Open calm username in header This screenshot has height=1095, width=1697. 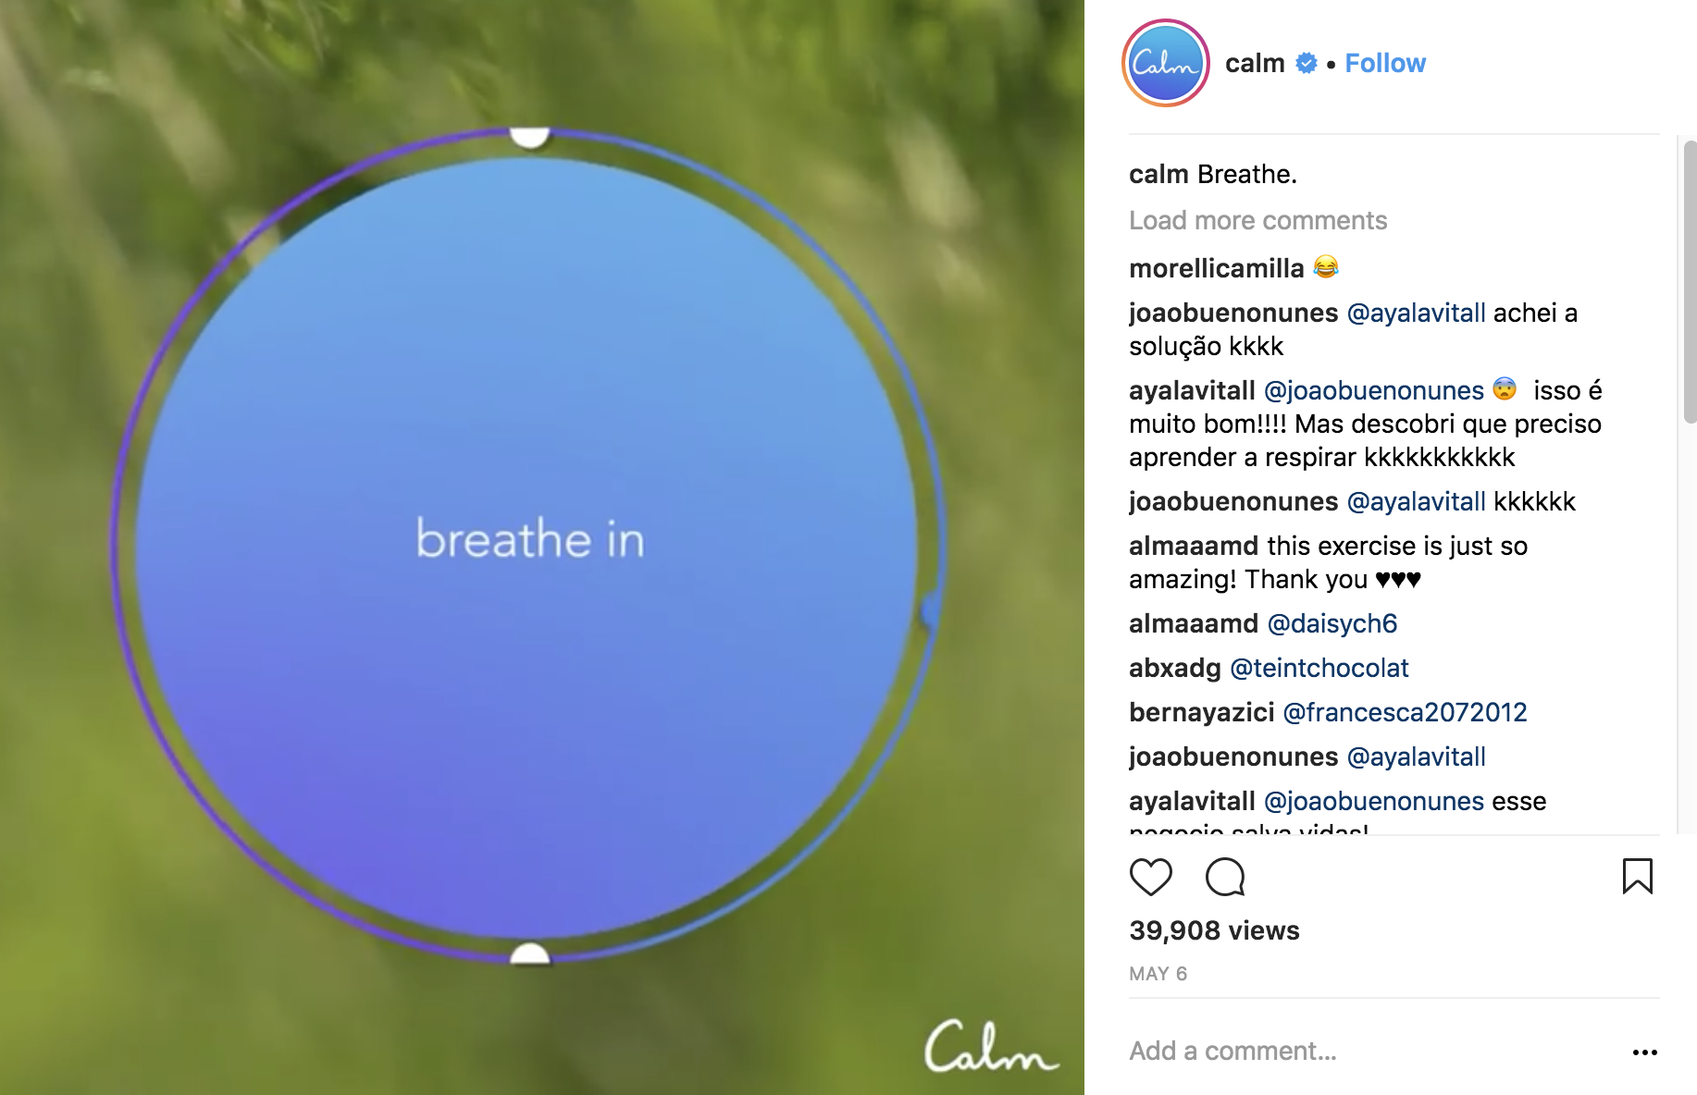pos(1255,63)
